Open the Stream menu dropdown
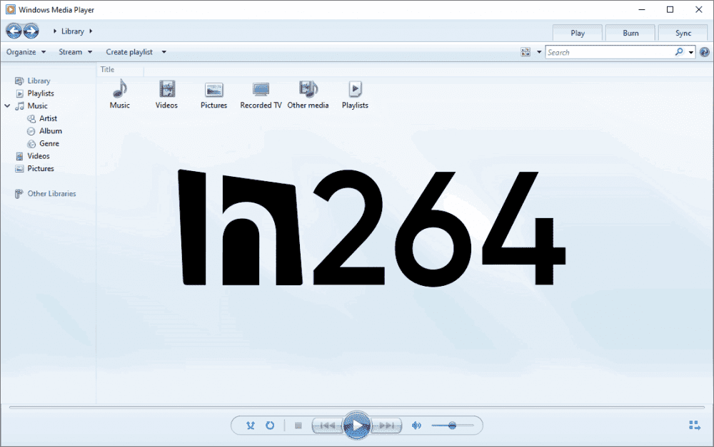714x447 pixels. click(x=75, y=51)
